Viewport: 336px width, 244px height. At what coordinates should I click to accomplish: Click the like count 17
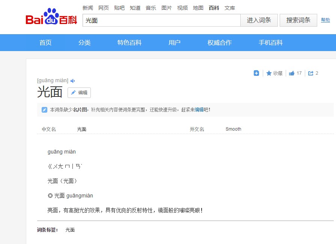[x=299, y=73]
